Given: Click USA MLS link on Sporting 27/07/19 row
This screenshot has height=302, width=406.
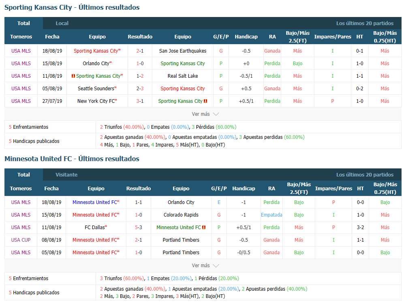Looking at the screenshot, I should point(21,101).
